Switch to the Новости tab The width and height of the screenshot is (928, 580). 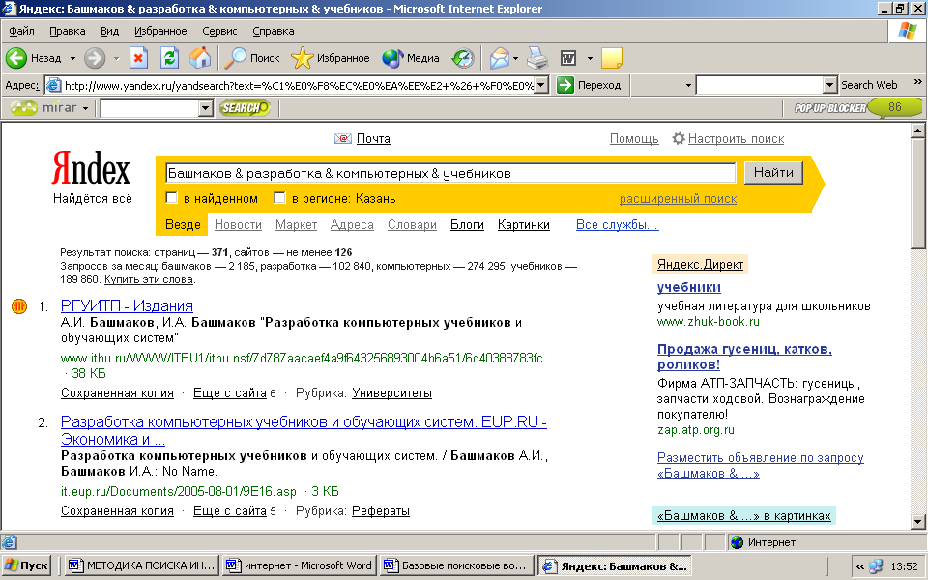(238, 225)
